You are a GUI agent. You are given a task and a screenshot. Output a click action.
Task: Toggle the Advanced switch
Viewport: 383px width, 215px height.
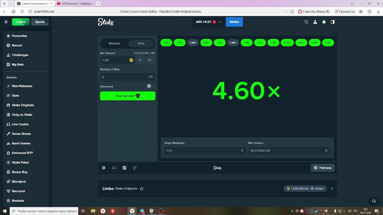coord(151,86)
